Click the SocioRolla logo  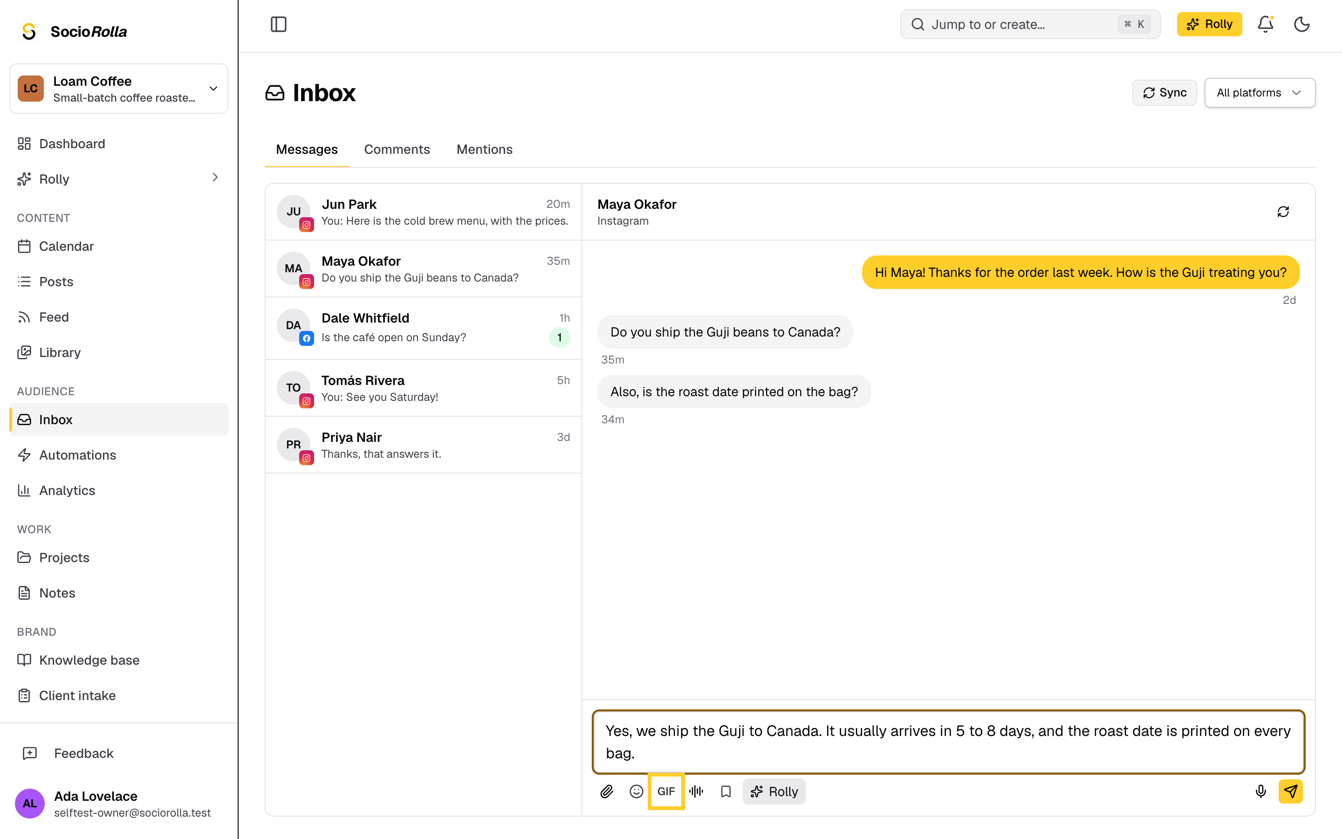coord(74,32)
